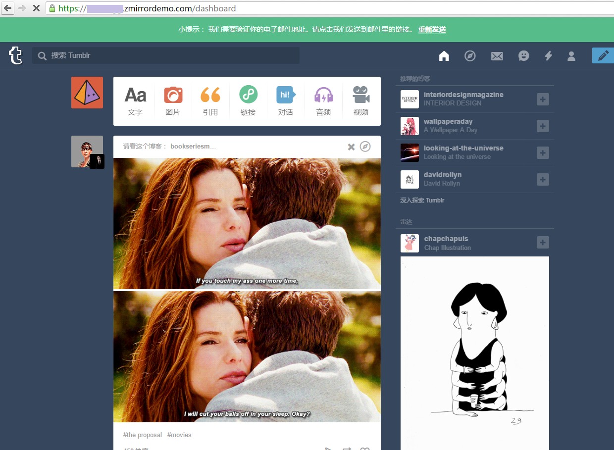Image resolution: width=614 pixels, height=450 pixels.
Task: Click the #the proposal tag
Action: coord(143,435)
